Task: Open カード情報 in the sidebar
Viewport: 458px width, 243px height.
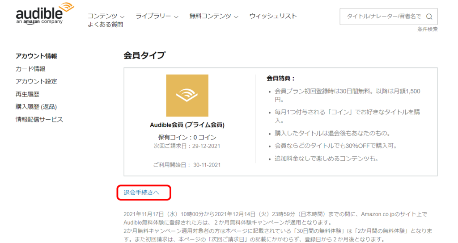Action: tap(30, 69)
